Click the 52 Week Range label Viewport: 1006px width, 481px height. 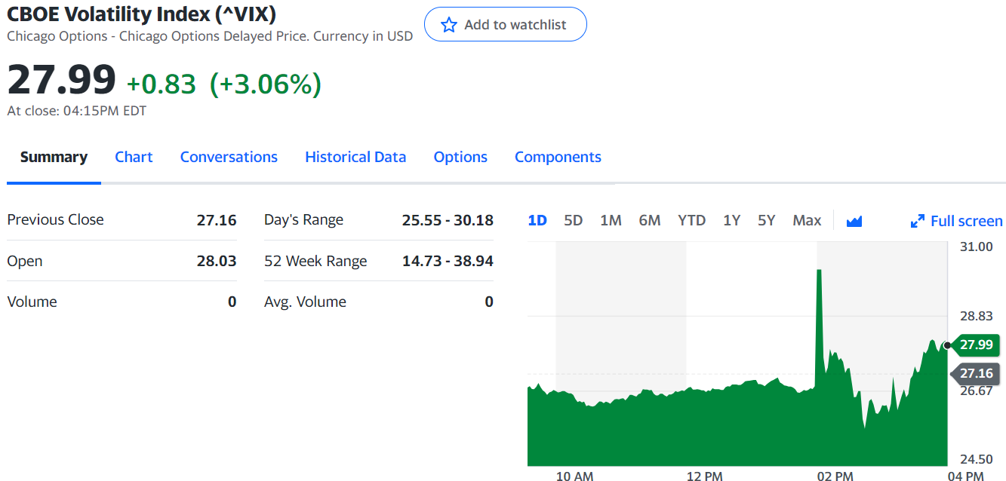click(315, 261)
